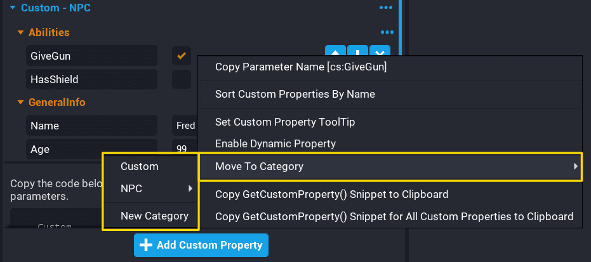Collapse the Custom - NPC section
The image size is (591, 262).
coord(12,8)
